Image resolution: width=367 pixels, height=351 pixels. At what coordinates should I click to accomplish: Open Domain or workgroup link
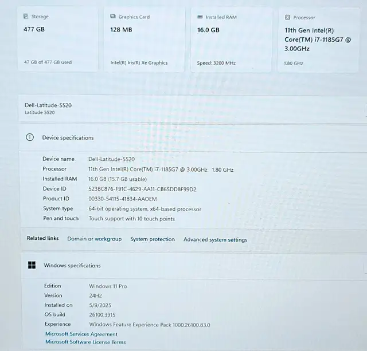(94, 239)
